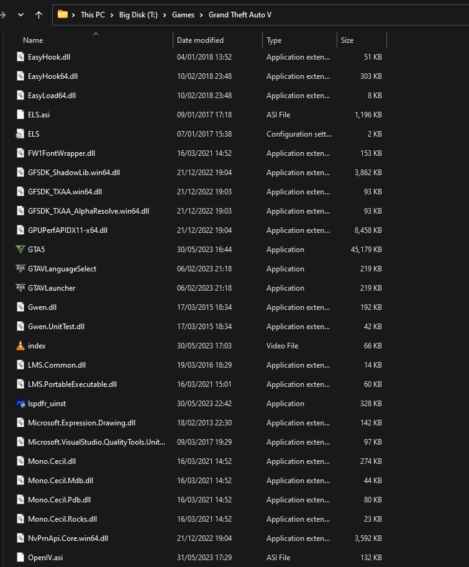Select the GFSDK_TXAA_AlphaResolve.win64.dll file name
This screenshot has width=469, height=567.
[89, 211]
